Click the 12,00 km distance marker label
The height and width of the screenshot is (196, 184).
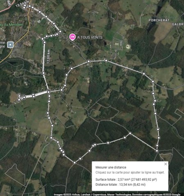[48, 56]
